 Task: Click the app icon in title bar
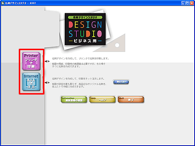click(x=3, y=3)
